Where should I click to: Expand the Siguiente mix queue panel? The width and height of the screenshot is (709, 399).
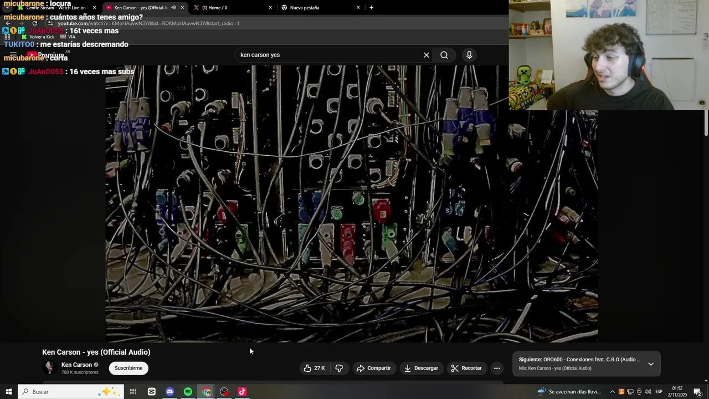pyautogui.click(x=651, y=364)
